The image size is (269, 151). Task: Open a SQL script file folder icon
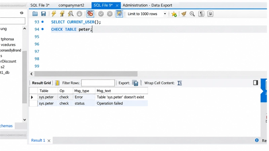[x=35, y=14]
